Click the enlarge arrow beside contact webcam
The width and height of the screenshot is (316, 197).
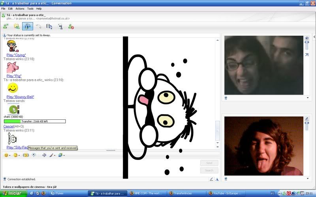point(307,55)
